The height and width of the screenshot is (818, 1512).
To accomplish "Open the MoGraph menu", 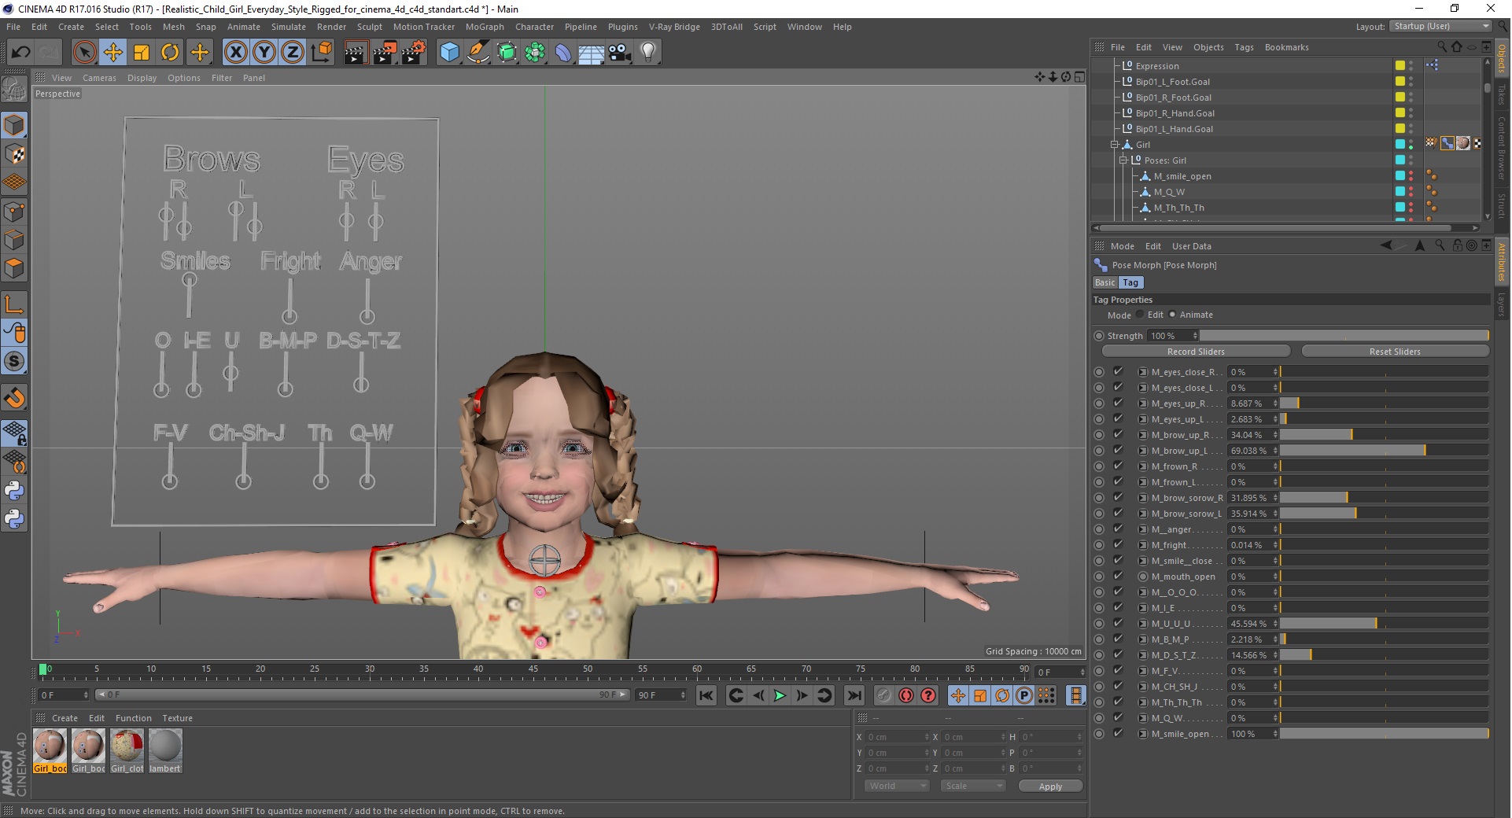I will [x=484, y=27].
